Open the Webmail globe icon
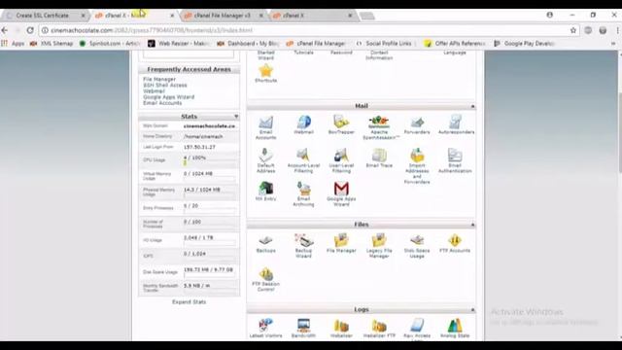 click(303, 122)
